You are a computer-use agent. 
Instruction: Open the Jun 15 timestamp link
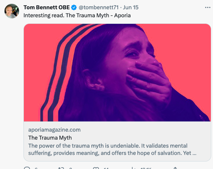coord(131,8)
